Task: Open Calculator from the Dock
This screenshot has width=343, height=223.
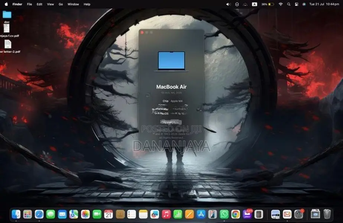Action: coord(259,214)
